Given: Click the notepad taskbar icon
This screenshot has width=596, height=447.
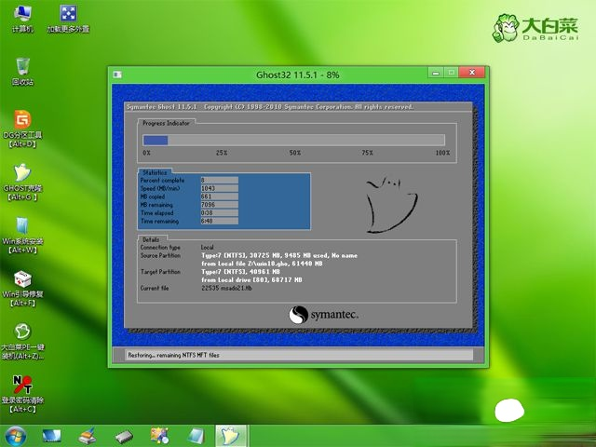Looking at the screenshot, I should point(196,436).
